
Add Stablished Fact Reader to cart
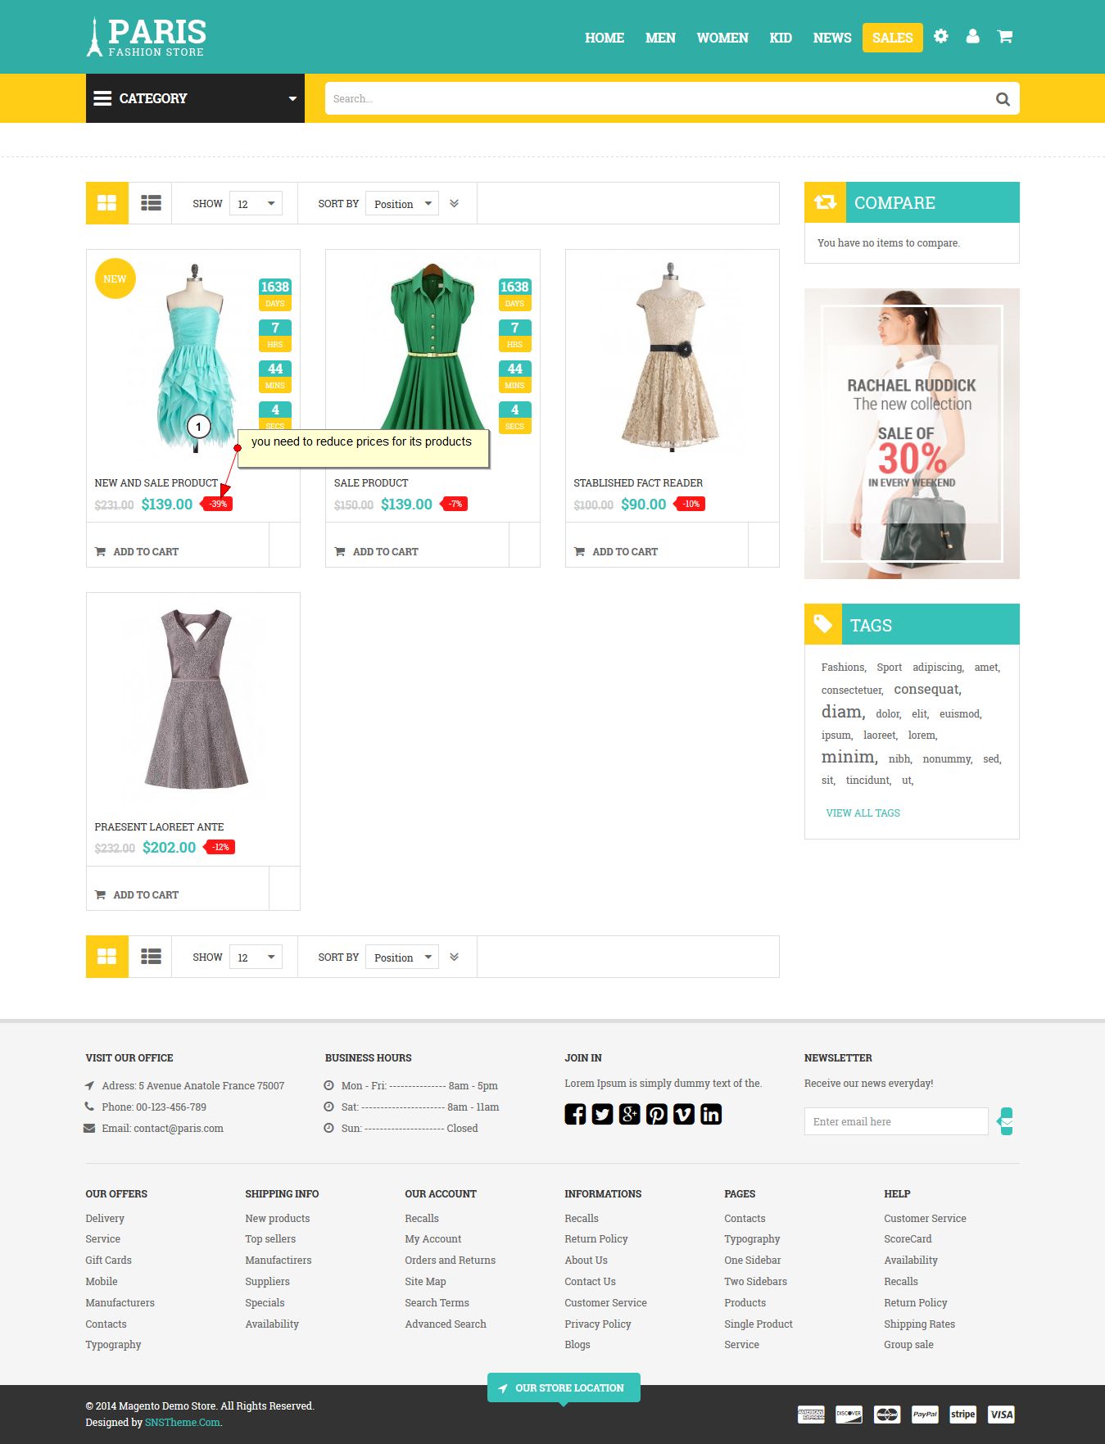624,552
